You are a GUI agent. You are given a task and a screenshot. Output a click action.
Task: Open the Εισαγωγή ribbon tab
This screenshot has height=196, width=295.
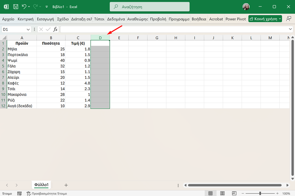45,19
